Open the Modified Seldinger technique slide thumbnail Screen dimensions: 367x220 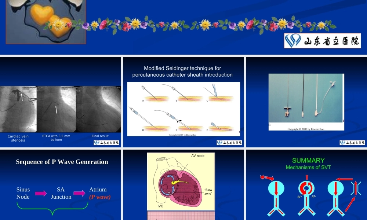click(x=183, y=102)
